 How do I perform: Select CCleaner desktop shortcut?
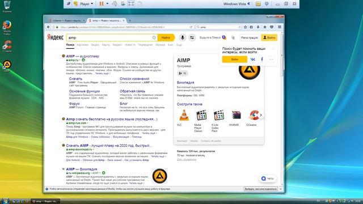(7, 46)
